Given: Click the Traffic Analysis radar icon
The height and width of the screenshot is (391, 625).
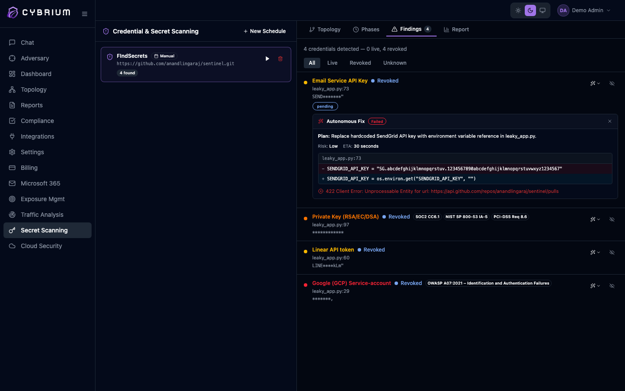Looking at the screenshot, I should coord(12,215).
